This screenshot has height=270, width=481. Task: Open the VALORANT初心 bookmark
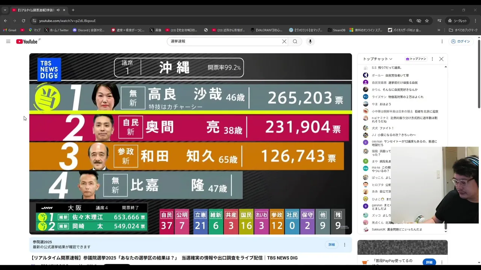click(x=266, y=30)
